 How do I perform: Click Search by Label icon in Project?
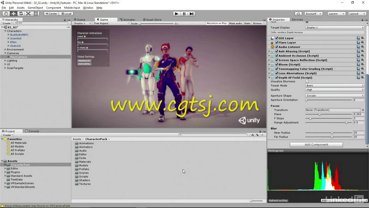(x=257, y=135)
